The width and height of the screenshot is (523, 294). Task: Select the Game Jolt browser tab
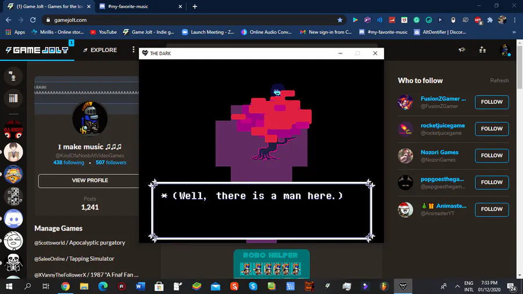tap(49, 6)
